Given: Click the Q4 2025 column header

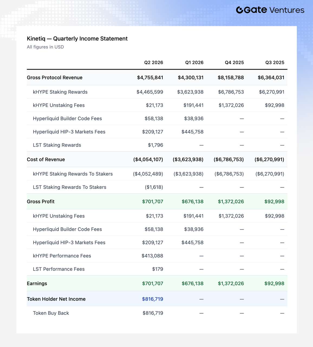Looking at the screenshot, I should pyautogui.click(x=234, y=63).
